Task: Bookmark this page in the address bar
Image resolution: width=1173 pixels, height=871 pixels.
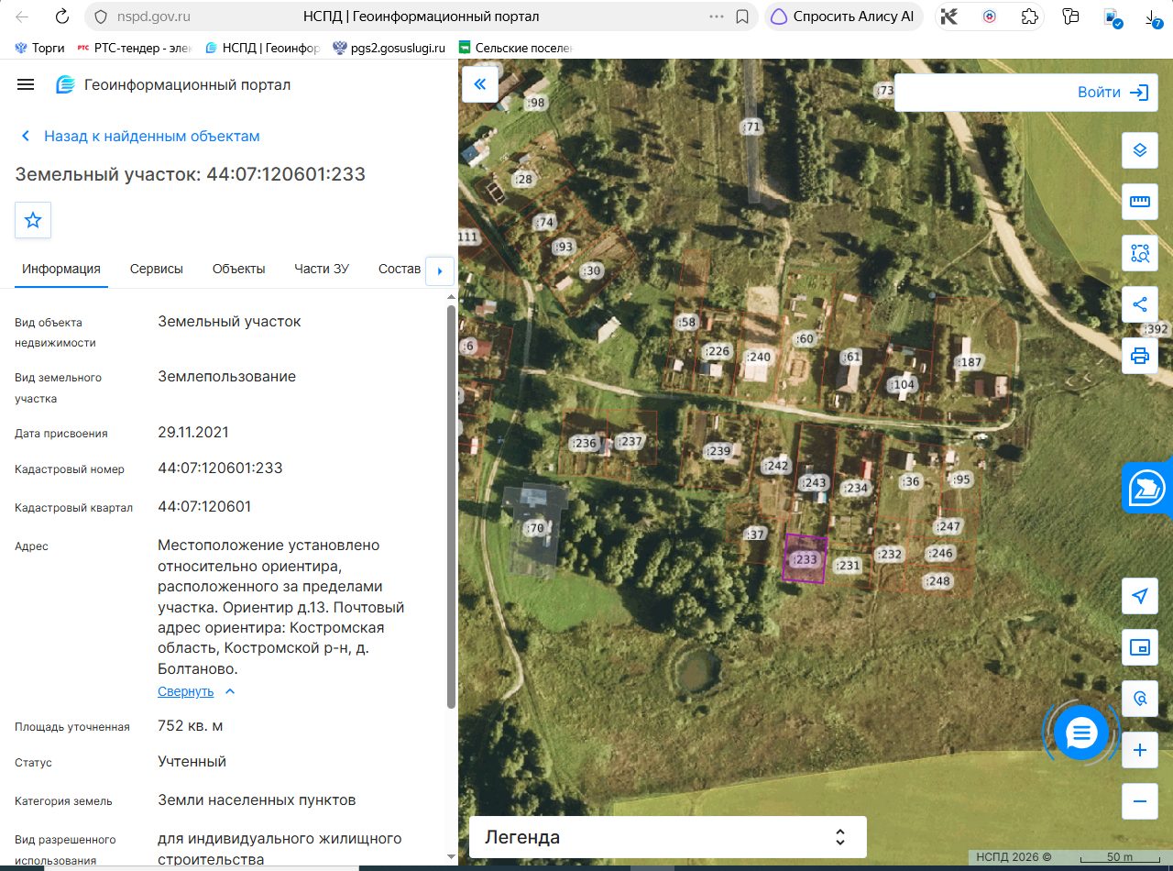Action: [x=742, y=17]
